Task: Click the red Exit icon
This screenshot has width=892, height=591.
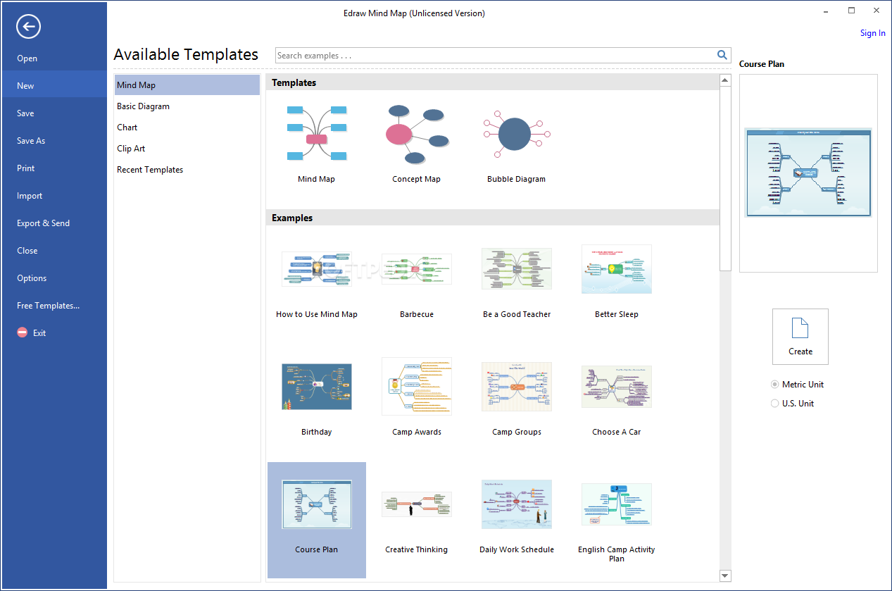Action: click(x=23, y=332)
